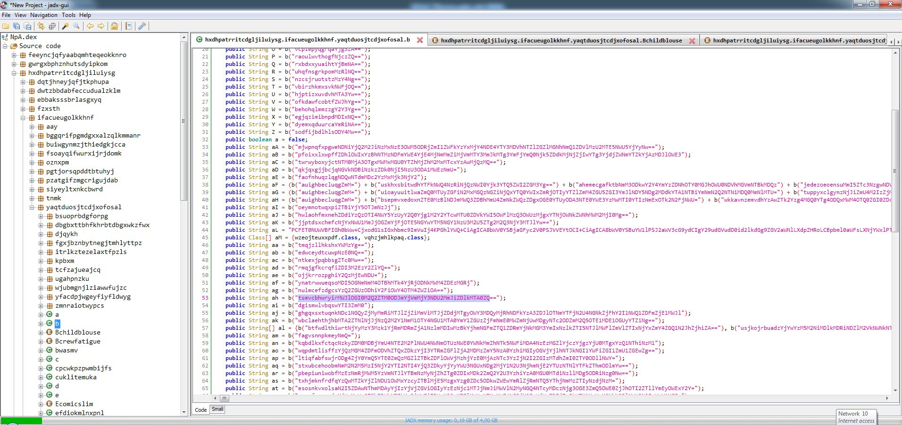The image size is (902, 425).
Task: Toggle the flatten packages grid icon
Action: 52,26
